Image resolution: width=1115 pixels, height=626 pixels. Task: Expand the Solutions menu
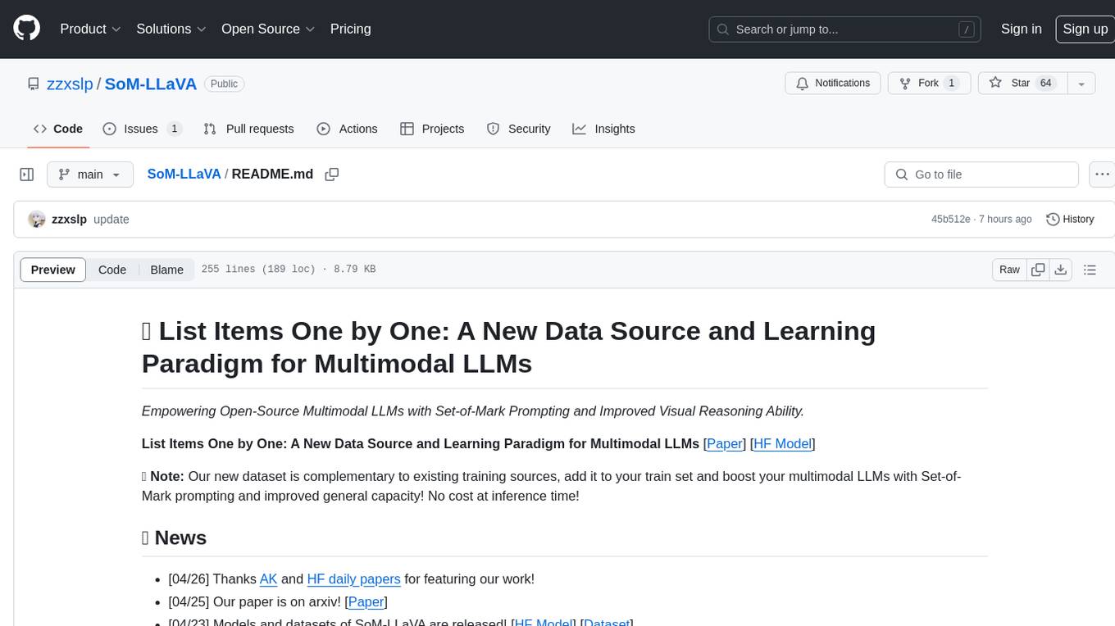tap(171, 29)
